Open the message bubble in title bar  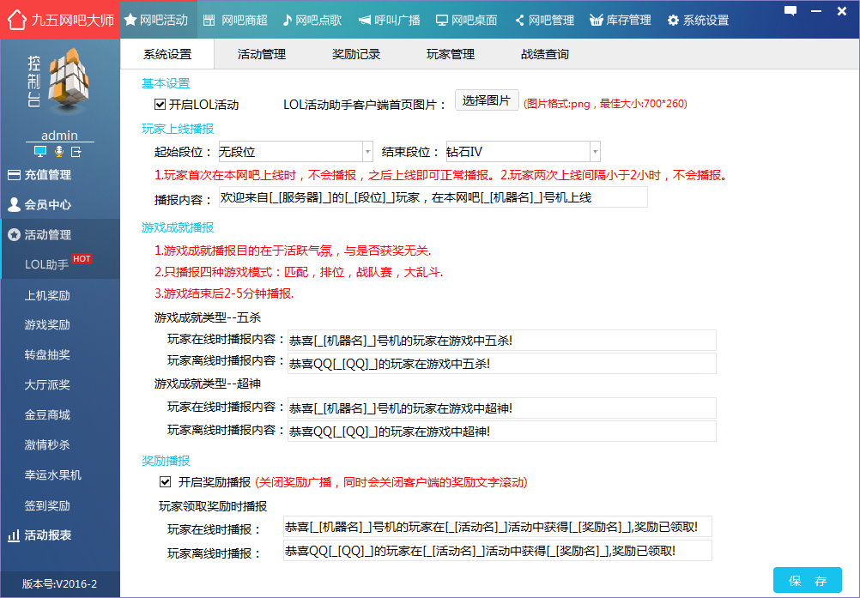point(790,11)
